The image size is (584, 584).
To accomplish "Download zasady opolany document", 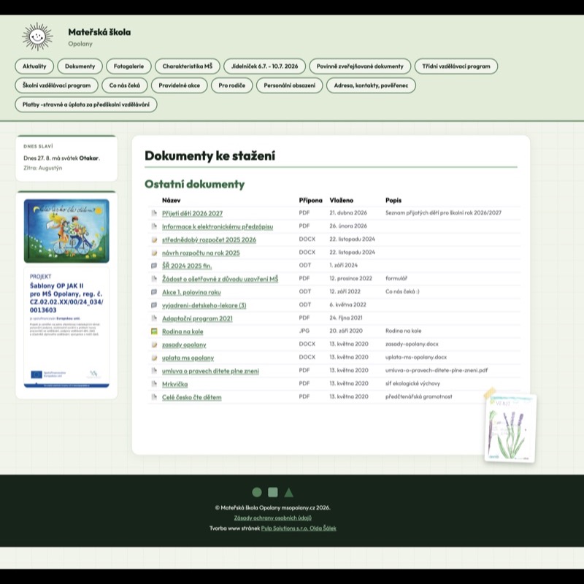I will click(x=184, y=345).
